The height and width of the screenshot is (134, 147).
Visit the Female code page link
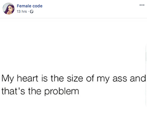click(30, 6)
